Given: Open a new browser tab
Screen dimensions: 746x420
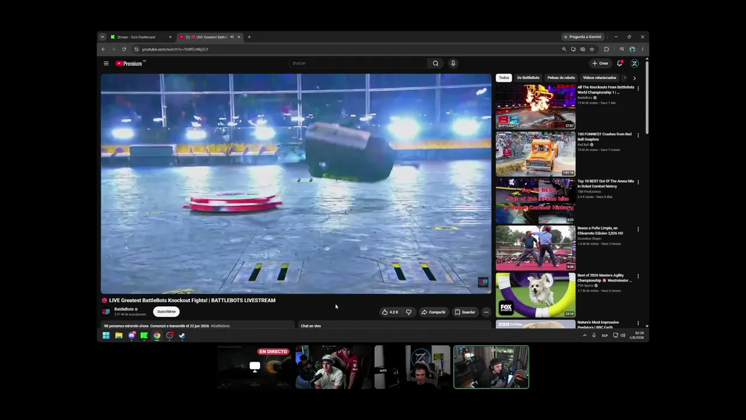Looking at the screenshot, I should point(249,37).
